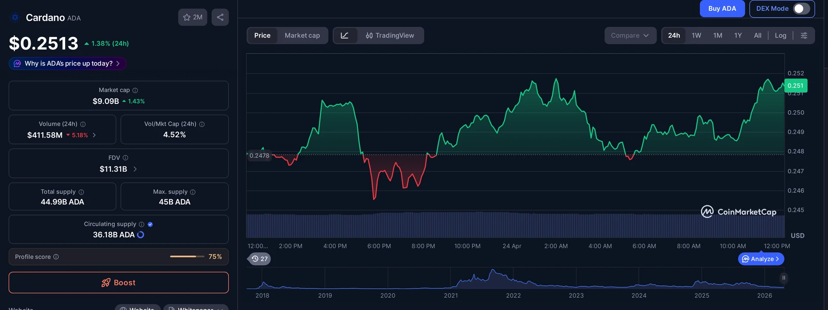Click the 0.2478 opening price label on the chart
Viewport: 828px width, 310px height.
point(259,156)
